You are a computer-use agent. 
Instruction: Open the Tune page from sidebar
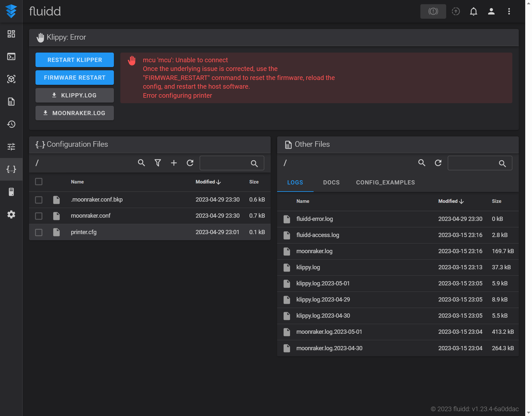[x=11, y=147]
